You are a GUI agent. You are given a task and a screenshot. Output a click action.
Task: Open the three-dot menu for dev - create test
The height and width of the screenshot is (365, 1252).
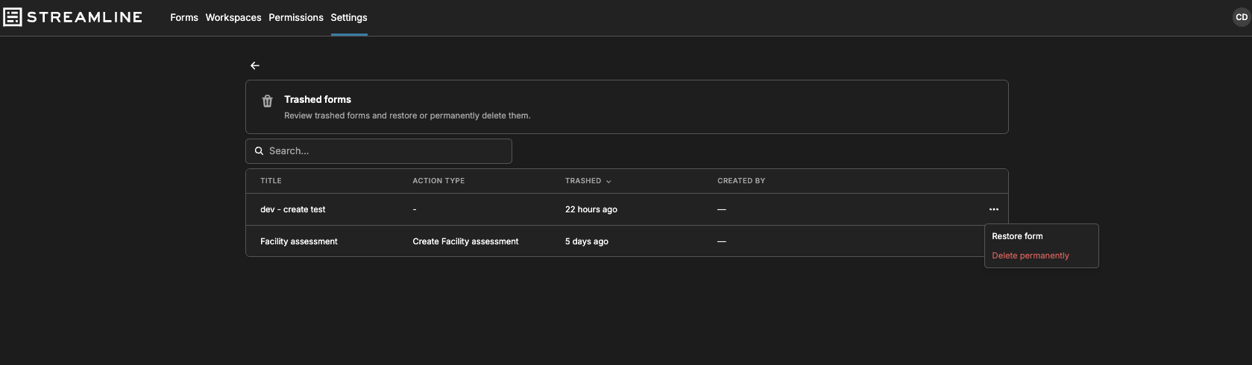pos(993,209)
